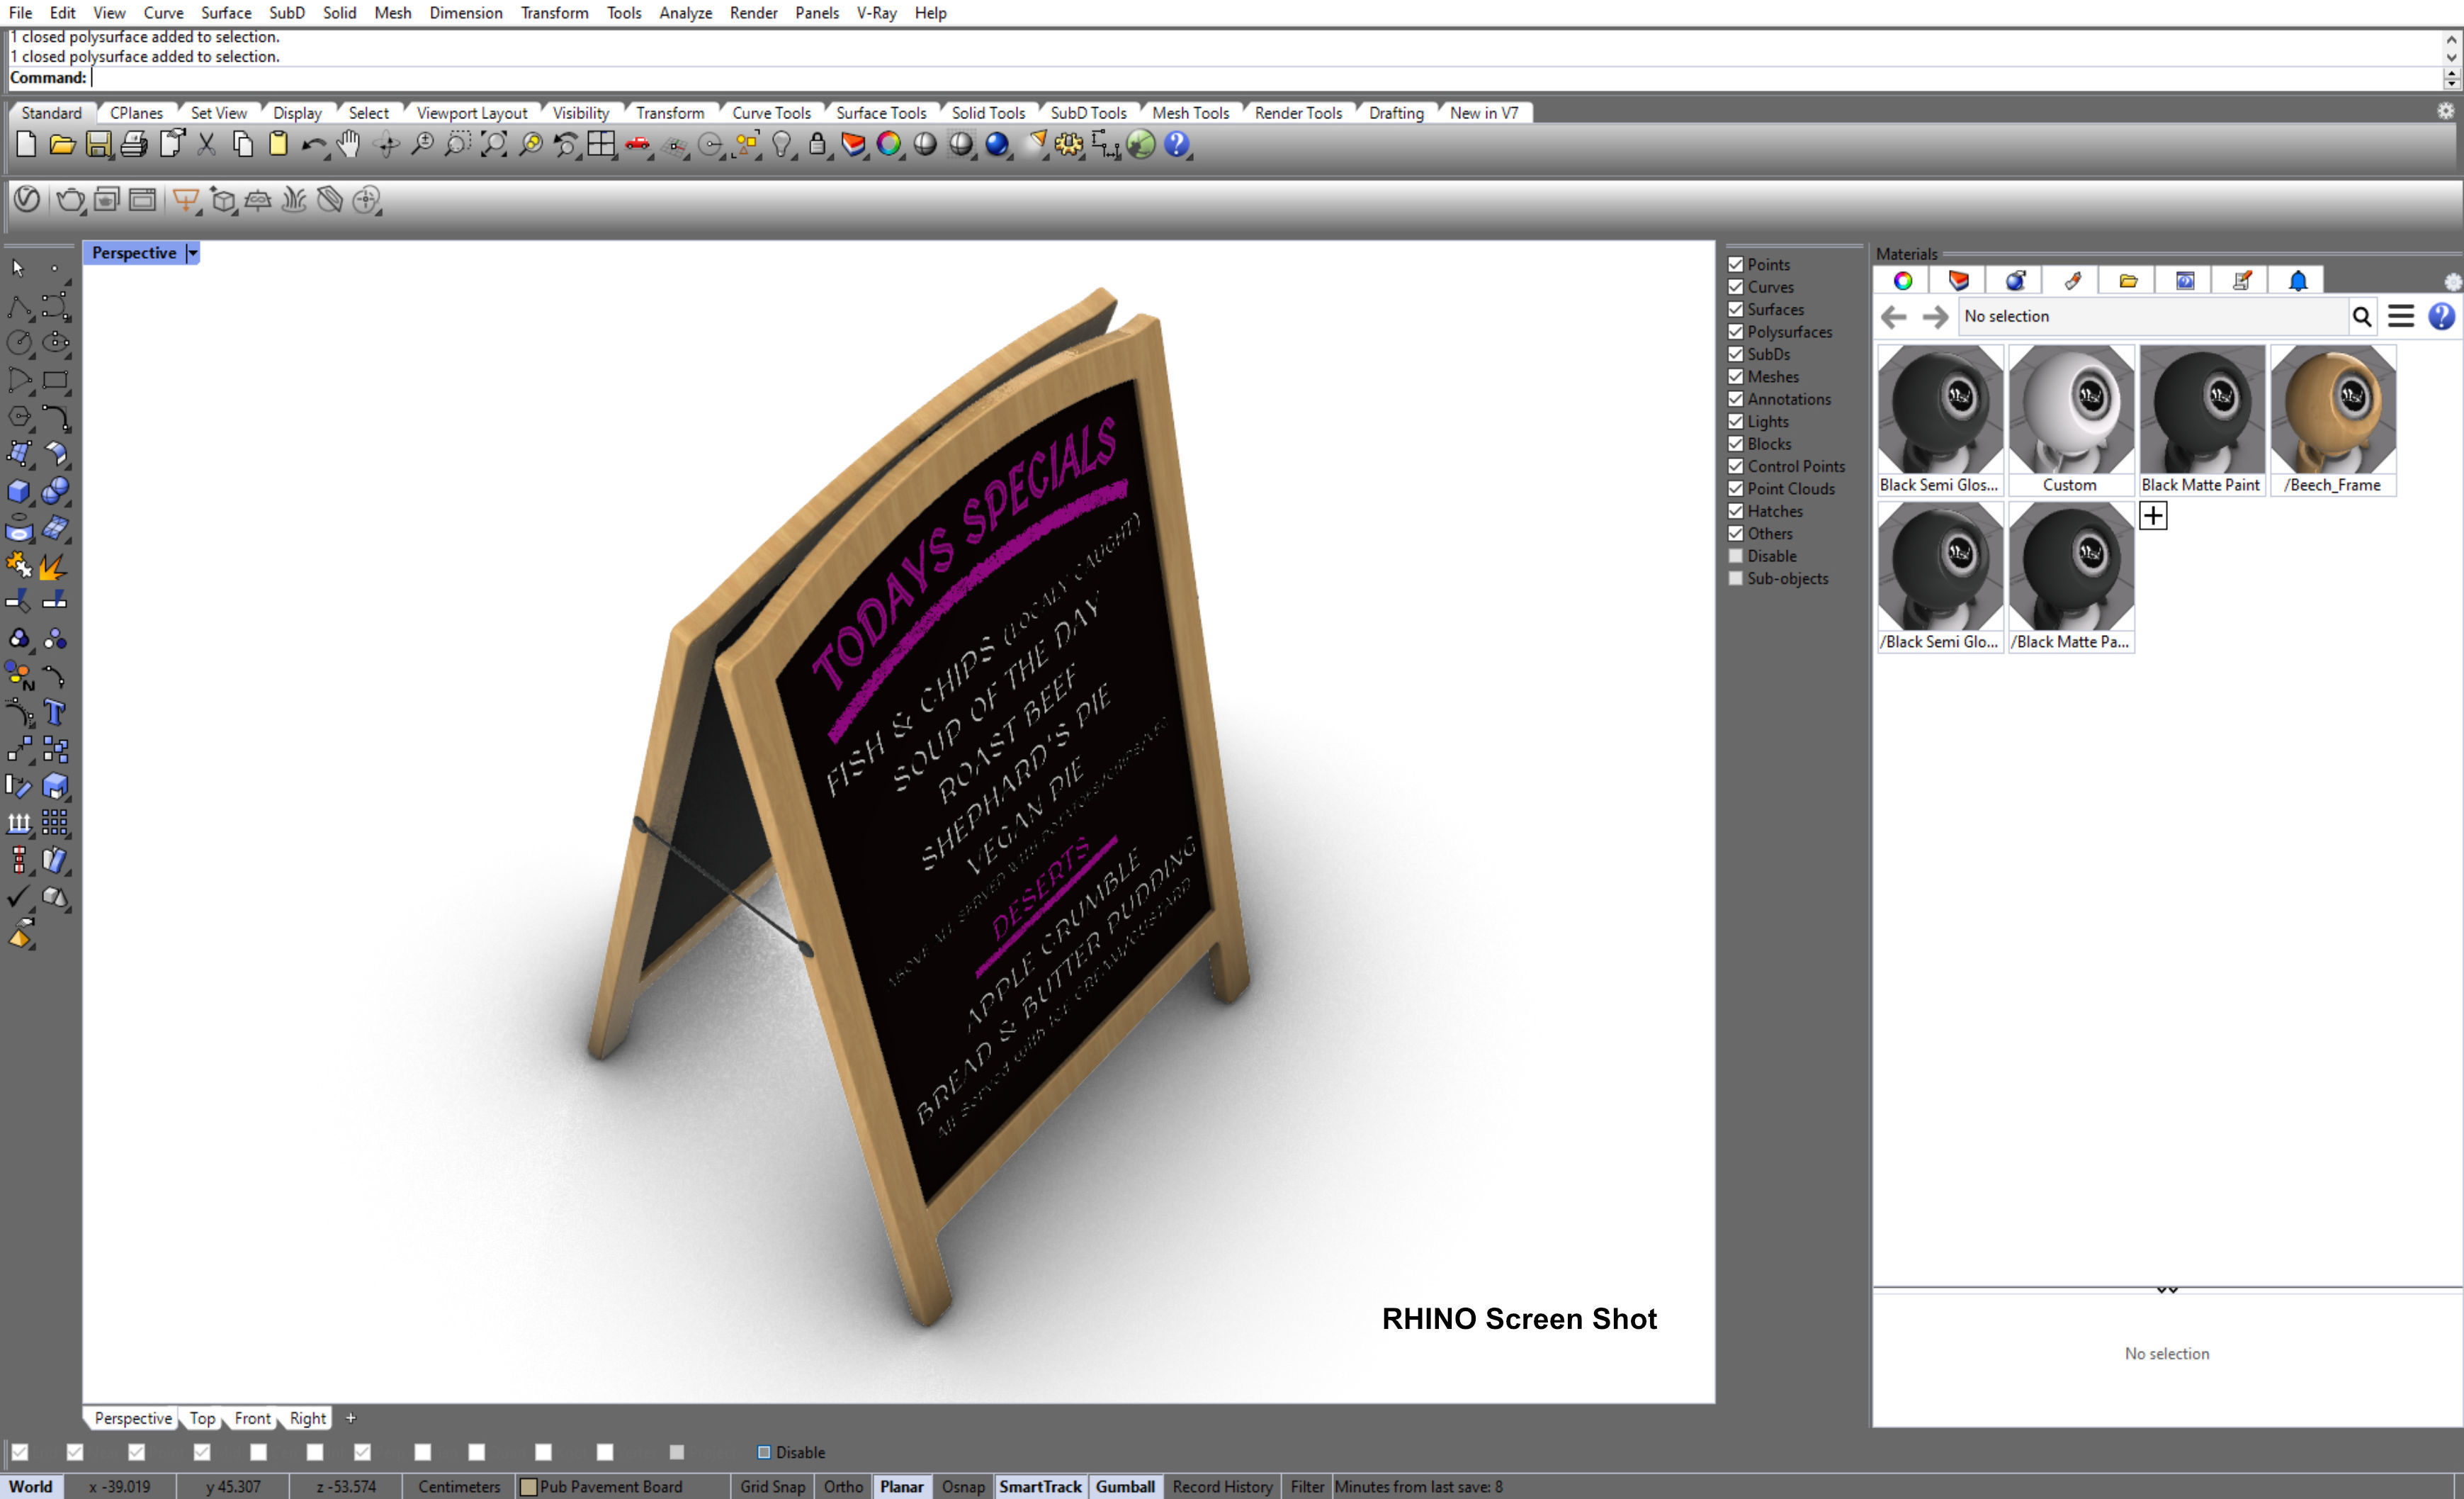
Task: Uncheck the Curves selection filter
Action: [x=1736, y=287]
